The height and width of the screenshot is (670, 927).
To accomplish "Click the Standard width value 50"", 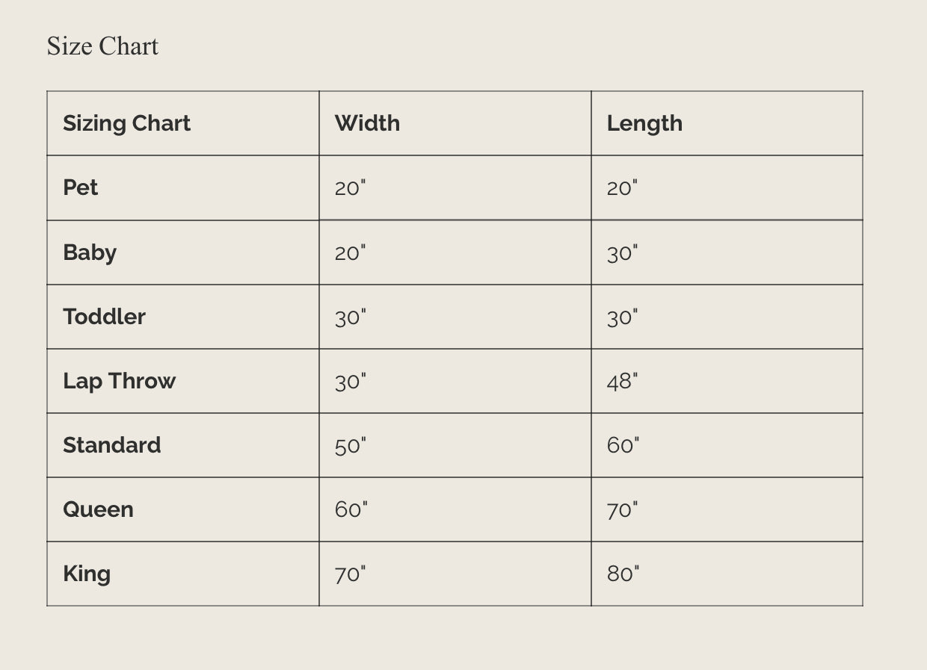I will tap(351, 445).
